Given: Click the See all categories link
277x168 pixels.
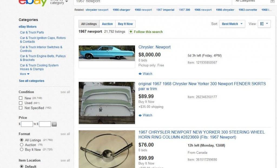Looking at the screenshot, I should [x=32, y=81].
